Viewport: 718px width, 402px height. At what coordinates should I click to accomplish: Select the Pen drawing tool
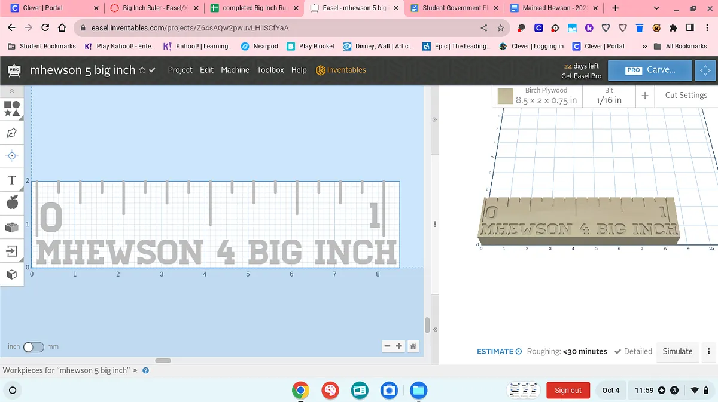(x=12, y=133)
